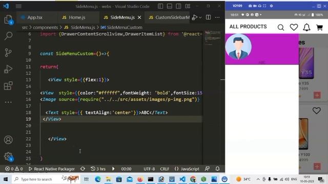The image size is (328, 184).
Task: Open the Accounts menu
Action: pyautogui.click(x=8, y=140)
